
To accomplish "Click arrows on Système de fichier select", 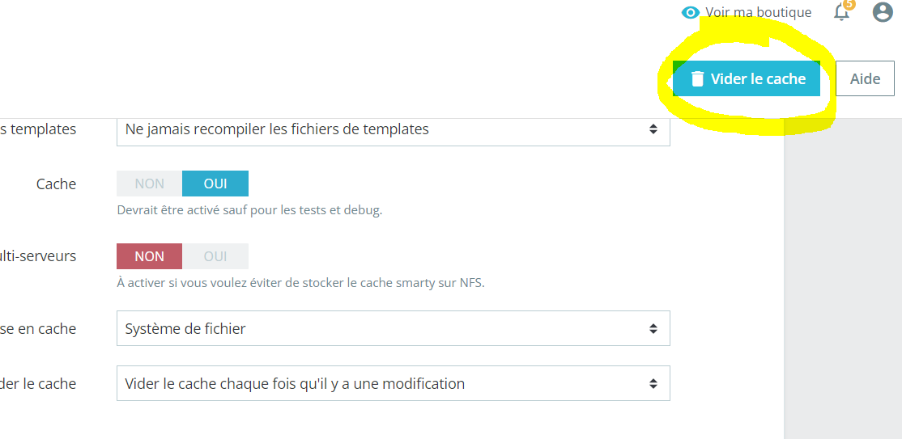I will (653, 328).
